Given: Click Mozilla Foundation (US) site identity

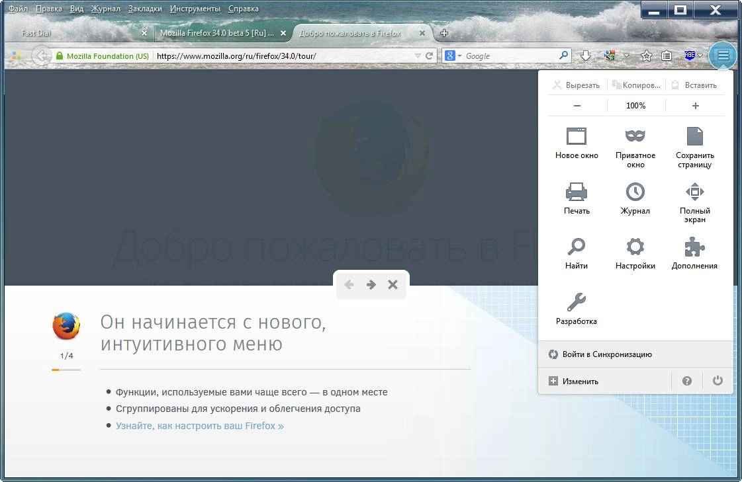Looking at the screenshot, I should [x=103, y=56].
